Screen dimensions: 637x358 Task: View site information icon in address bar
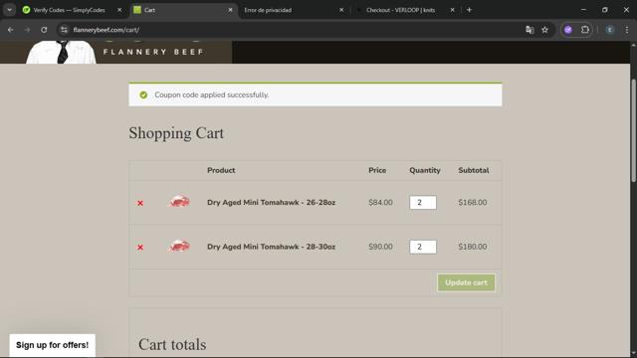(64, 30)
